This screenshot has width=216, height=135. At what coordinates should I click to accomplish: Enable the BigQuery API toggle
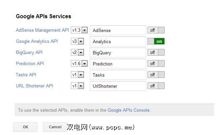[x=156, y=53]
